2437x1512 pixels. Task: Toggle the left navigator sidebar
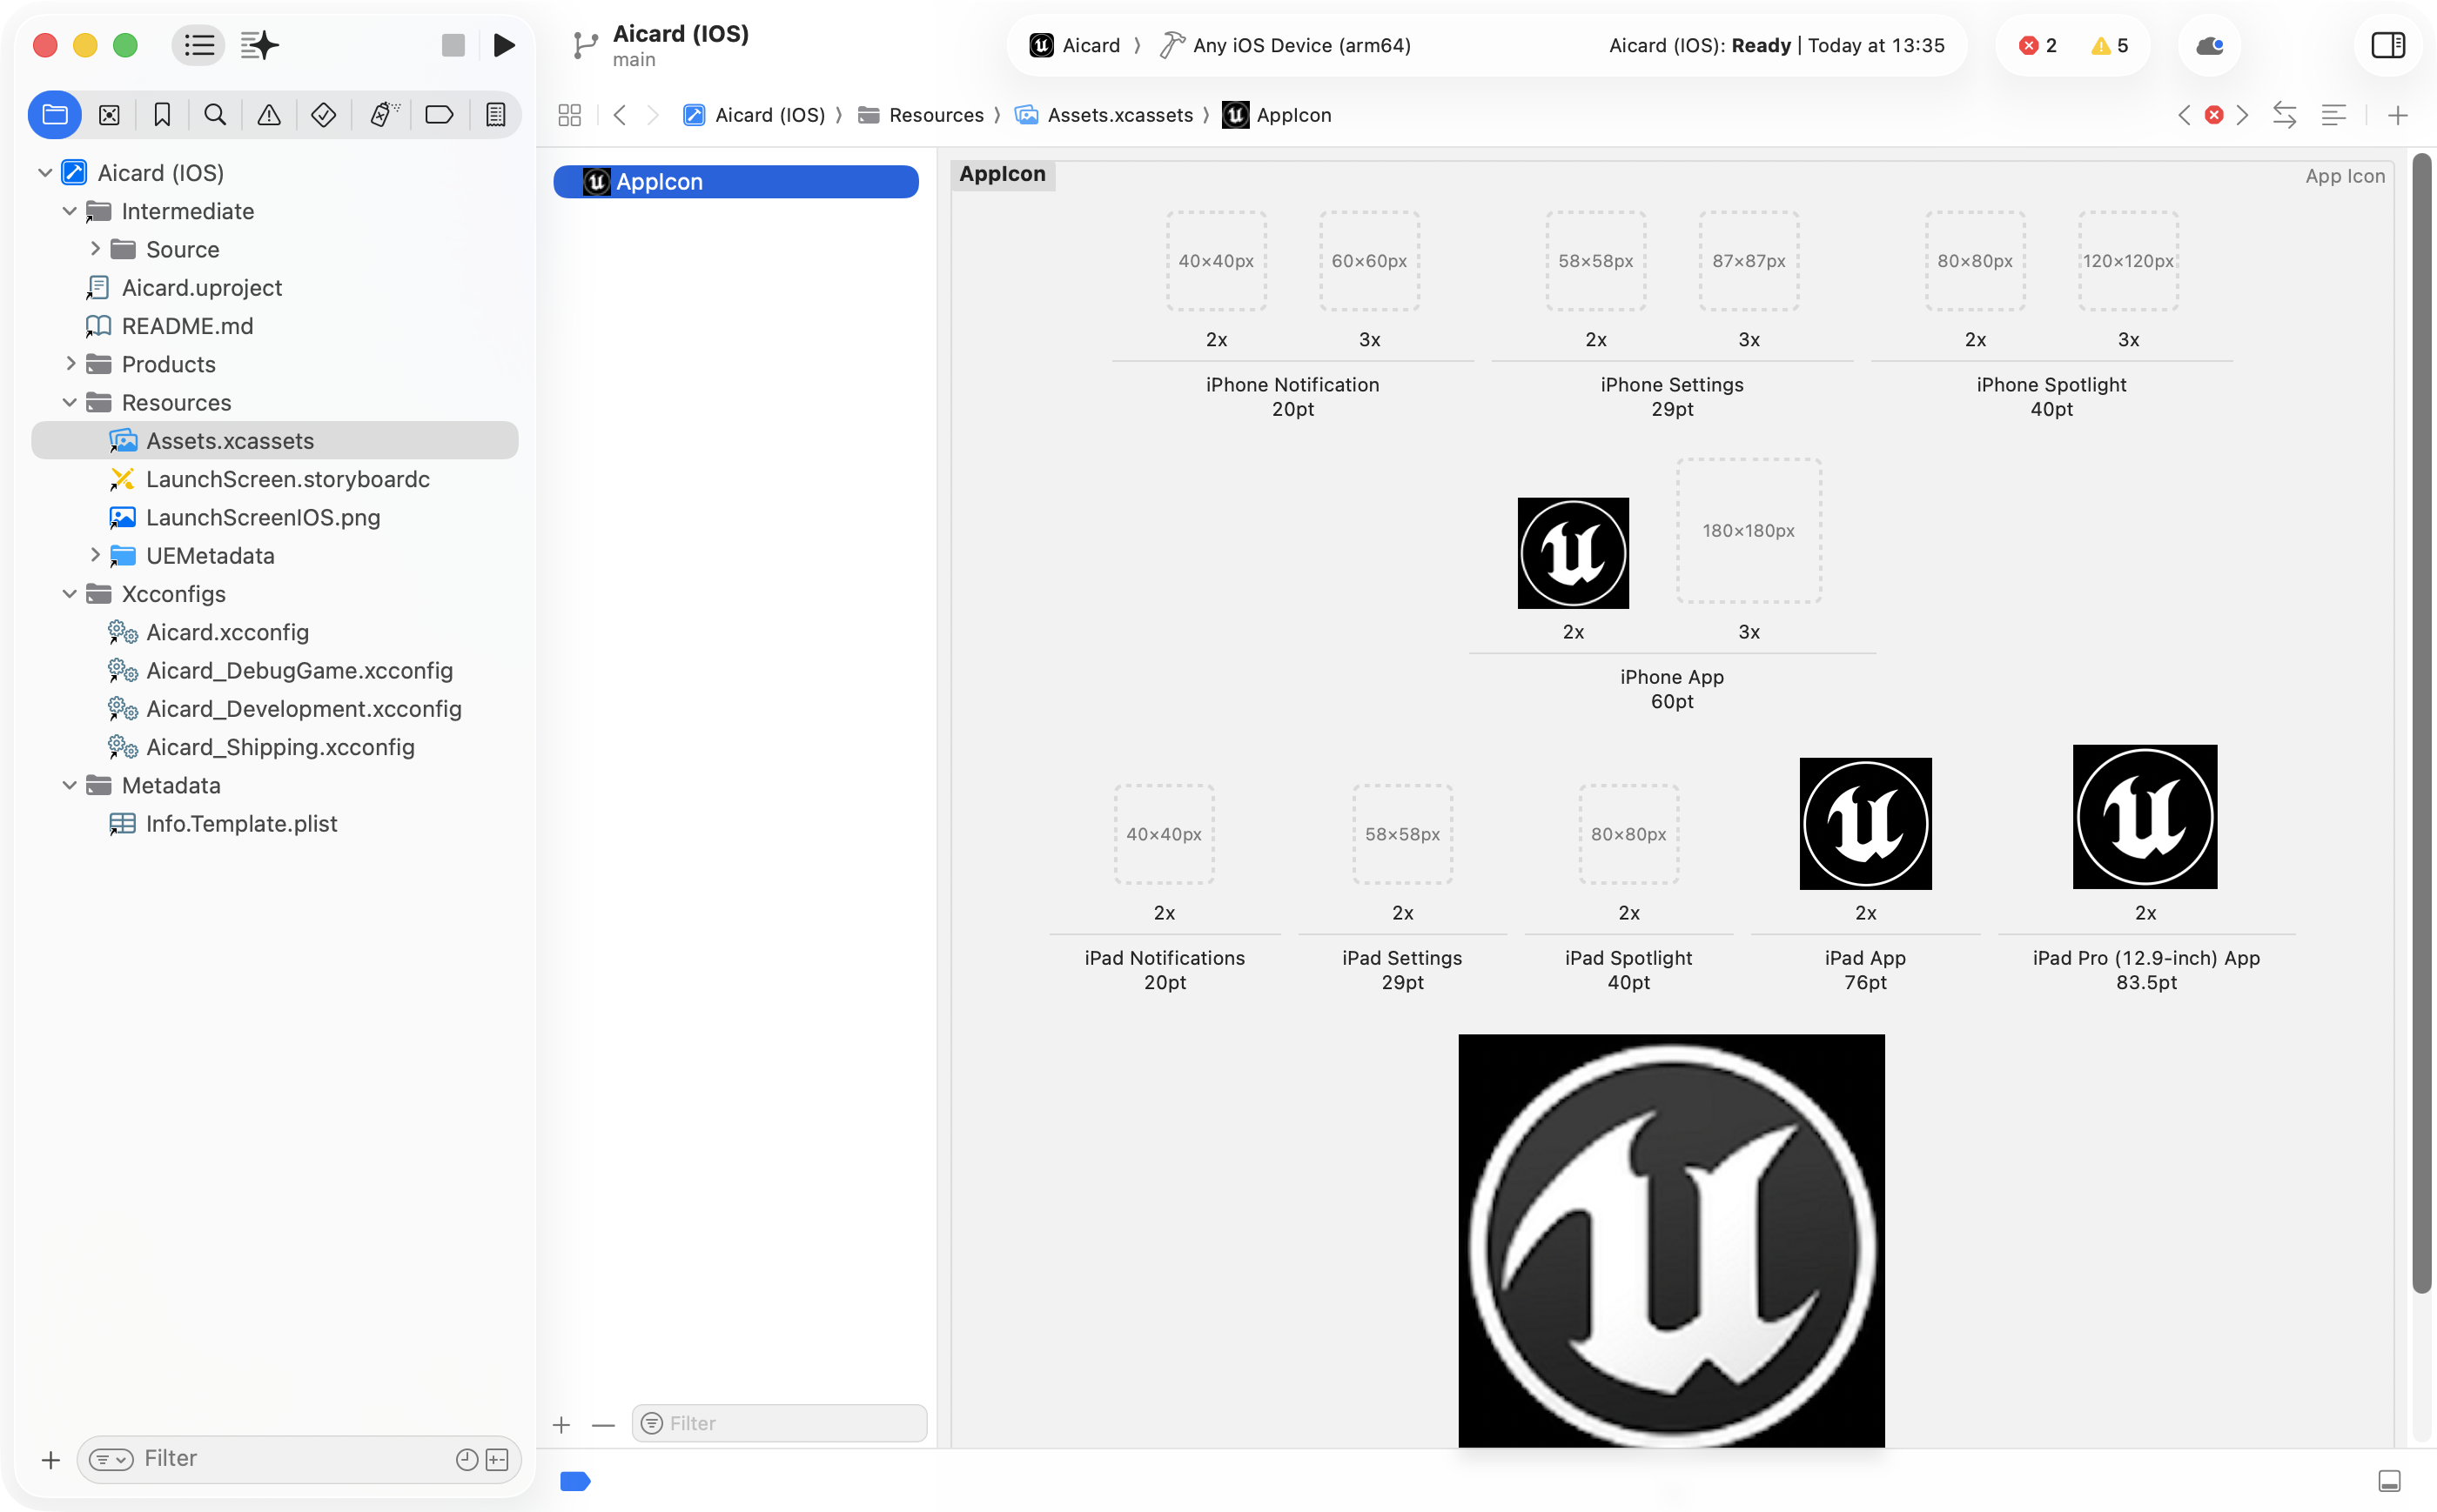(x=198, y=45)
